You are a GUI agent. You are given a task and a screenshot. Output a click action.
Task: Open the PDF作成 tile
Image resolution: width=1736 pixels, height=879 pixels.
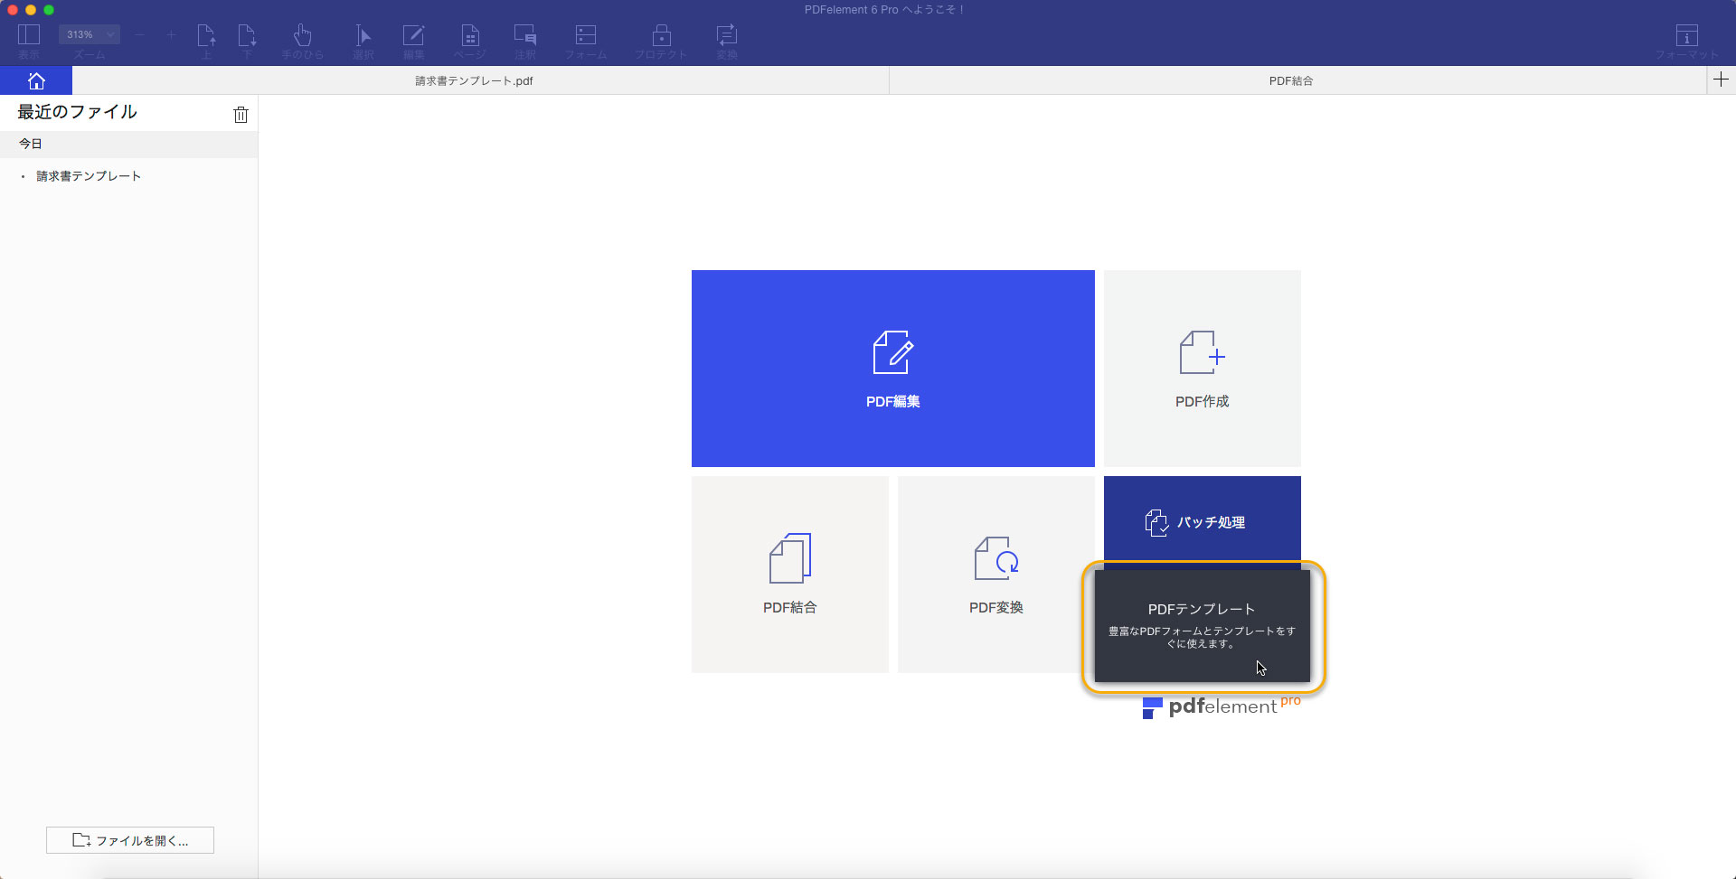pyautogui.click(x=1203, y=369)
